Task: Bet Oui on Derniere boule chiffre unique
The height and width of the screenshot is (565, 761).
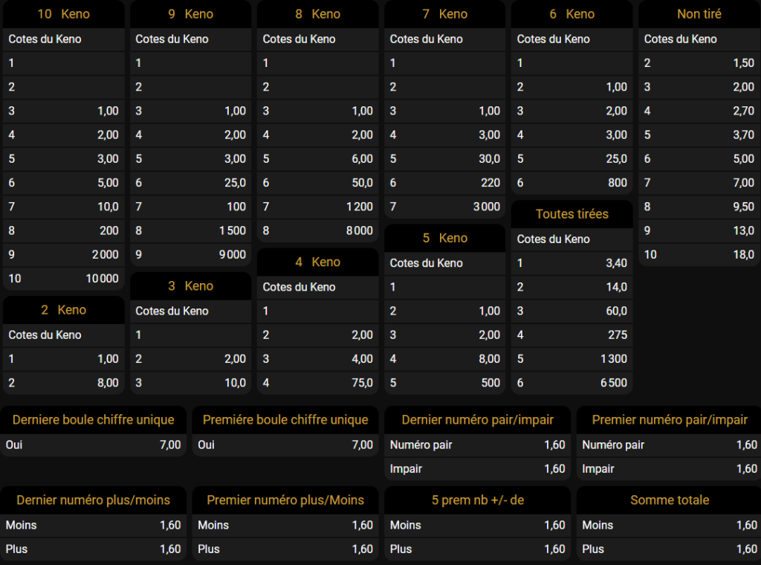Action: tap(94, 445)
